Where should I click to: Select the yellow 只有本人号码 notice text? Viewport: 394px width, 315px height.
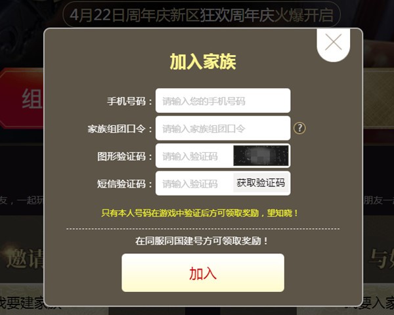[200, 213]
